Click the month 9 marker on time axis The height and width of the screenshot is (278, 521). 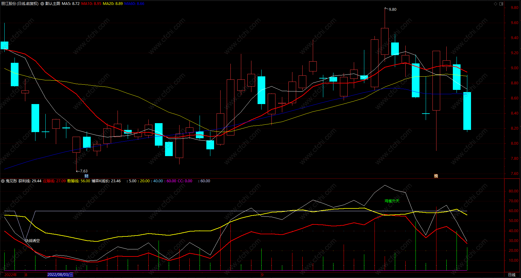[263, 275]
